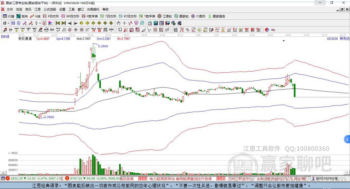This screenshot has width=350, height=189.
Task: Open the P数字表 tool
Action: pyautogui.click(x=90, y=16)
